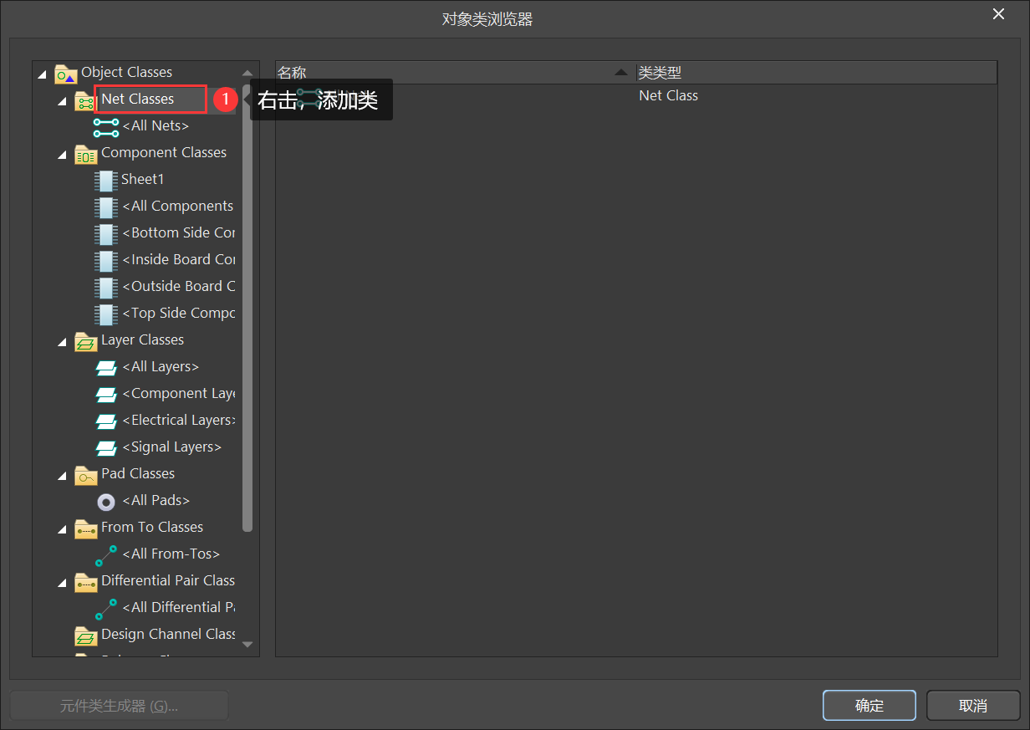Image resolution: width=1030 pixels, height=730 pixels.
Task: Click the tree panel vertical scrollbar thumb
Action: point(247,308)
